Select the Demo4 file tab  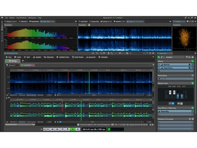(x=12, y=65)
